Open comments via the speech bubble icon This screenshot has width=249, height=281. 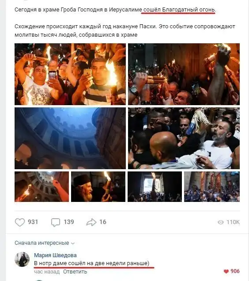56,222
